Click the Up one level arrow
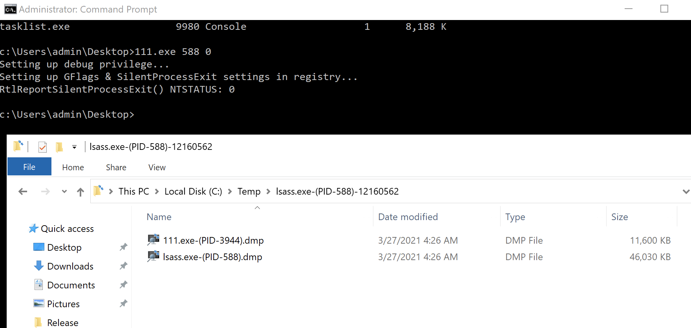The image size is (691, 328). tap(80, 191)
